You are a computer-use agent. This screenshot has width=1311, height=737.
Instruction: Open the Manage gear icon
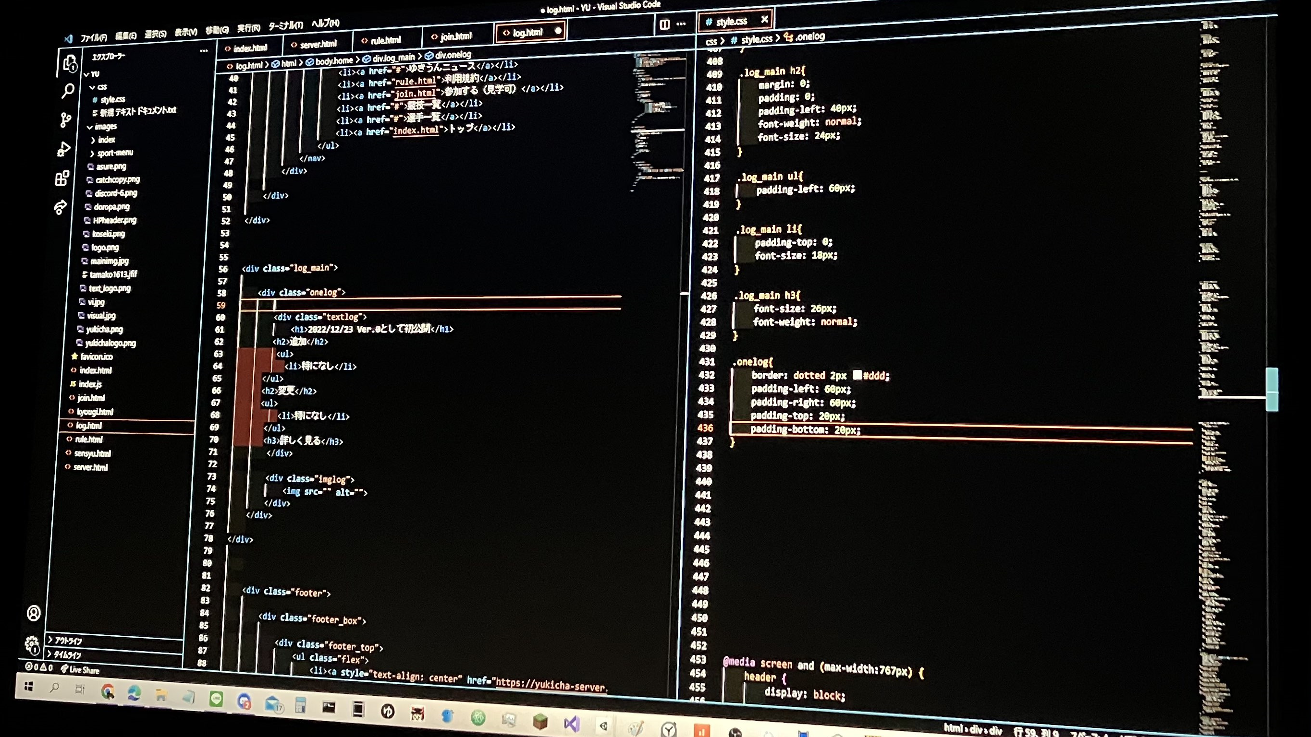click(32, 644)
